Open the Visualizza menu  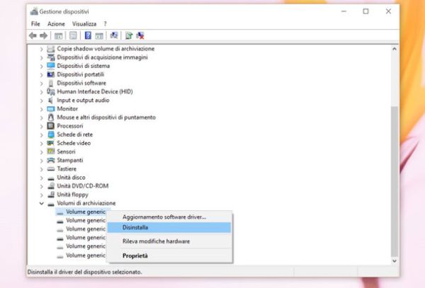tap(84, 24)
